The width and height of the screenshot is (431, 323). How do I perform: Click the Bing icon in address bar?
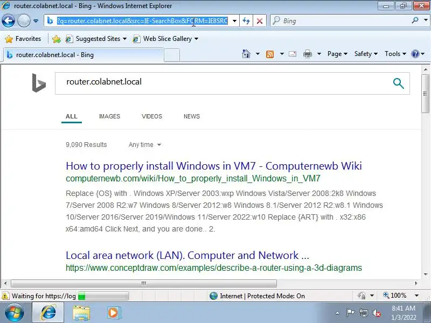click(50, 20)
